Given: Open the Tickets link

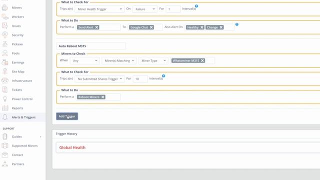Looking at the screenshot, I should pos(16,90).
